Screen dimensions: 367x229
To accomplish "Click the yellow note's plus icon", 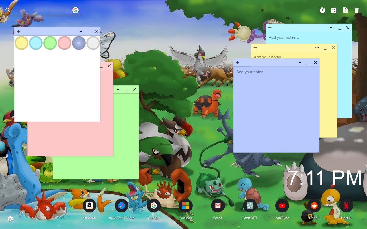I will 255,48.
